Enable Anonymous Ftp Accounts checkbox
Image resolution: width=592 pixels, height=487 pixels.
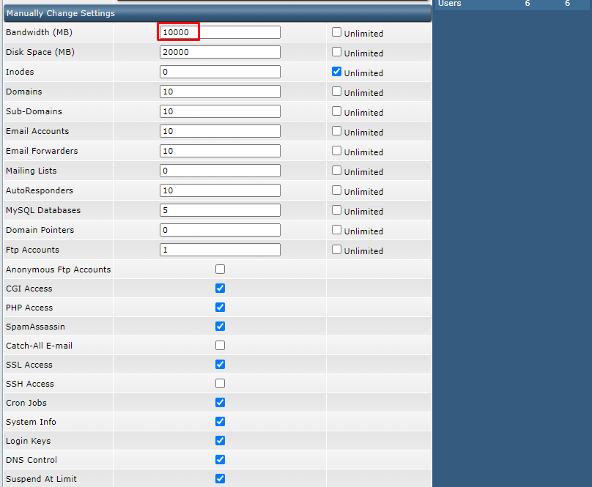coord(220,269)
